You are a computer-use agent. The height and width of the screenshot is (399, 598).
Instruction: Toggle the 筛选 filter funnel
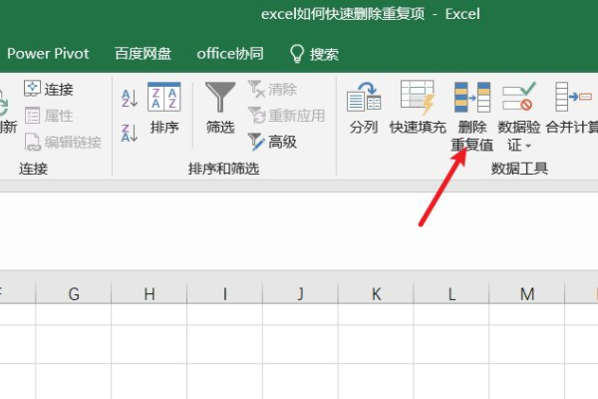pos(220,108)
